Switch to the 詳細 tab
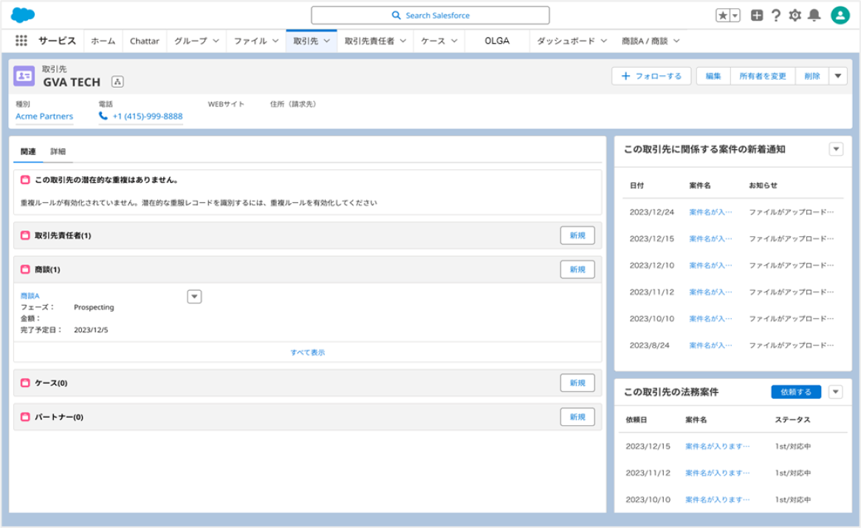Screen dimensions: 861x528 point(58,152)
